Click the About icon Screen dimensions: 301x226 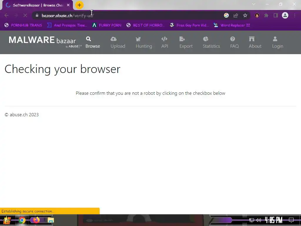tap(252, 39)
